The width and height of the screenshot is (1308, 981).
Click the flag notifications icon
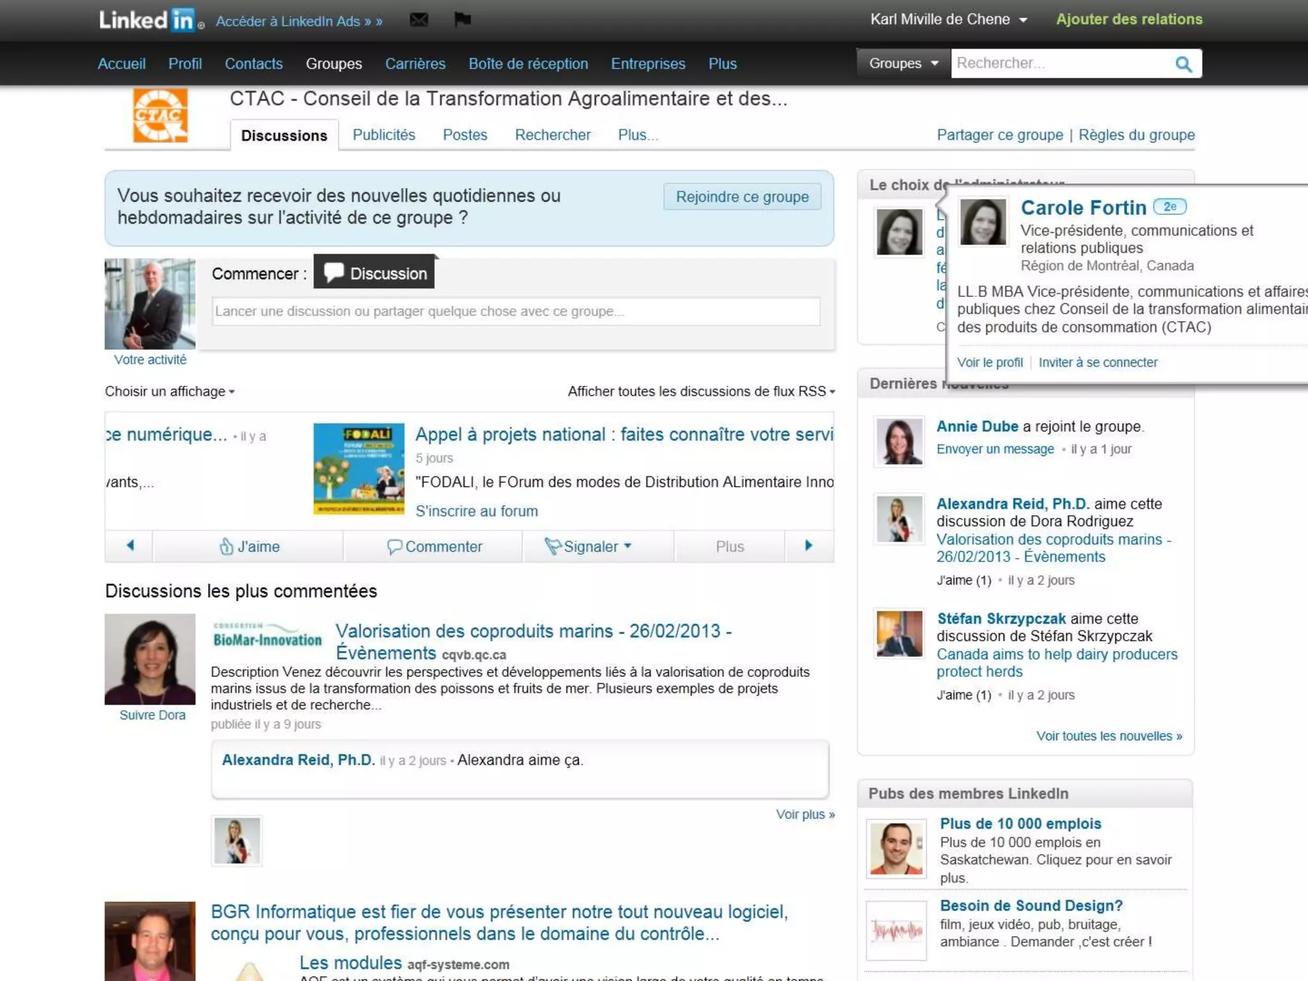click(x=462, y=20)
